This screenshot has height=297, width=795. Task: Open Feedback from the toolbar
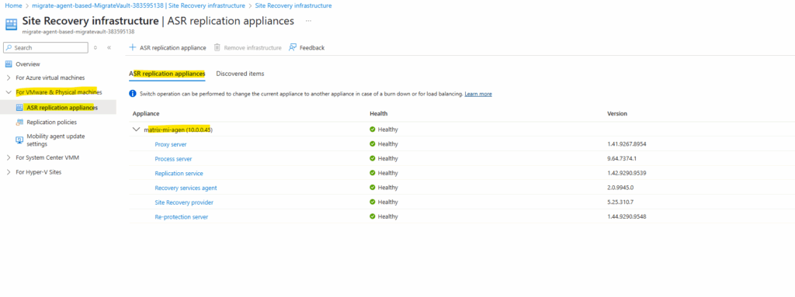[307, 47]
